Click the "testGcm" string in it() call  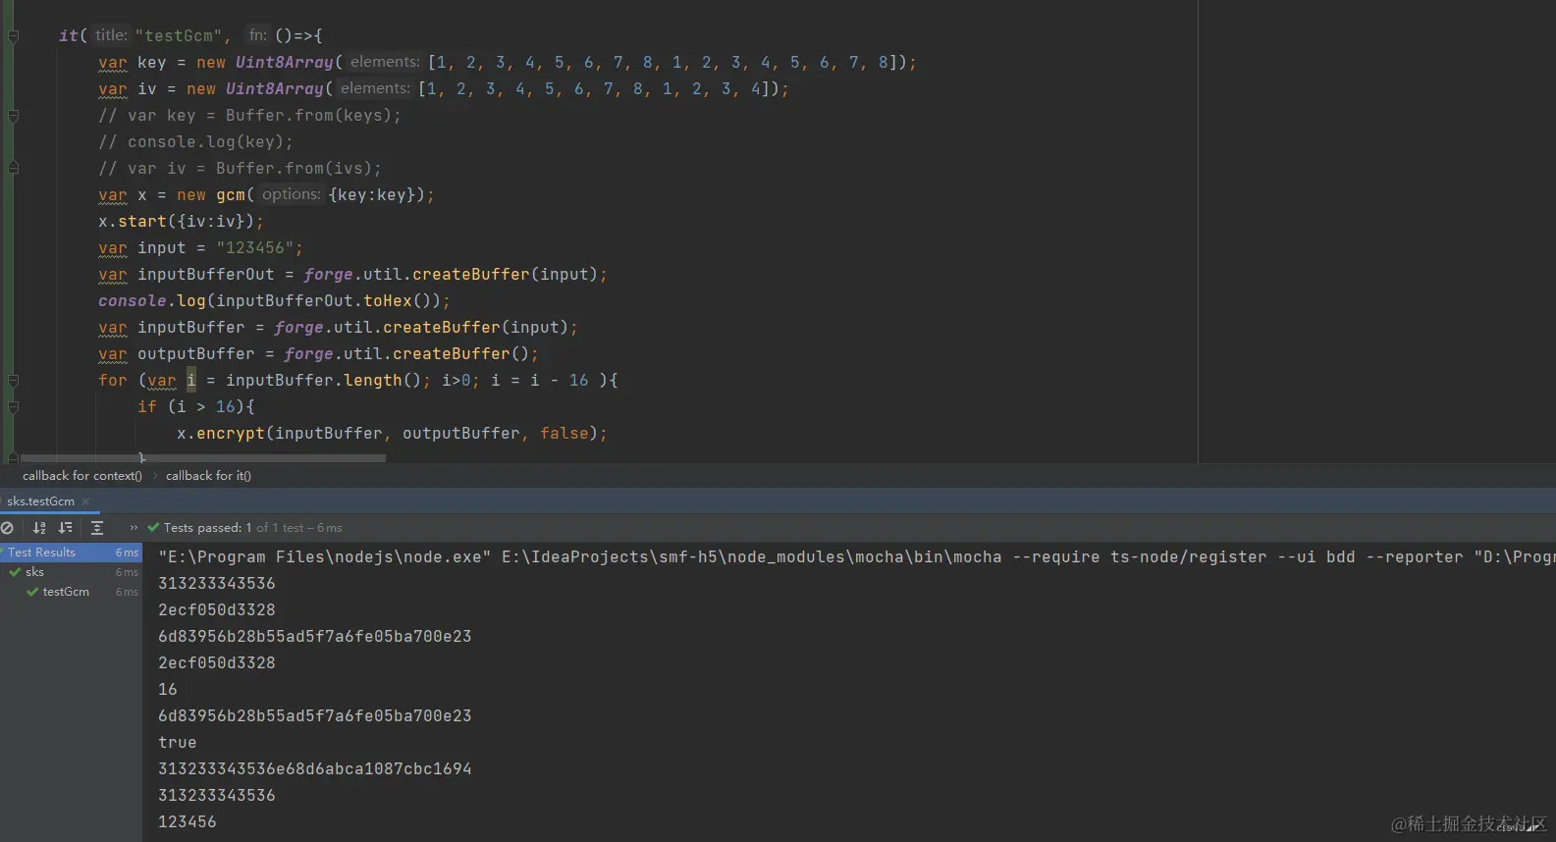coord(179,36)
